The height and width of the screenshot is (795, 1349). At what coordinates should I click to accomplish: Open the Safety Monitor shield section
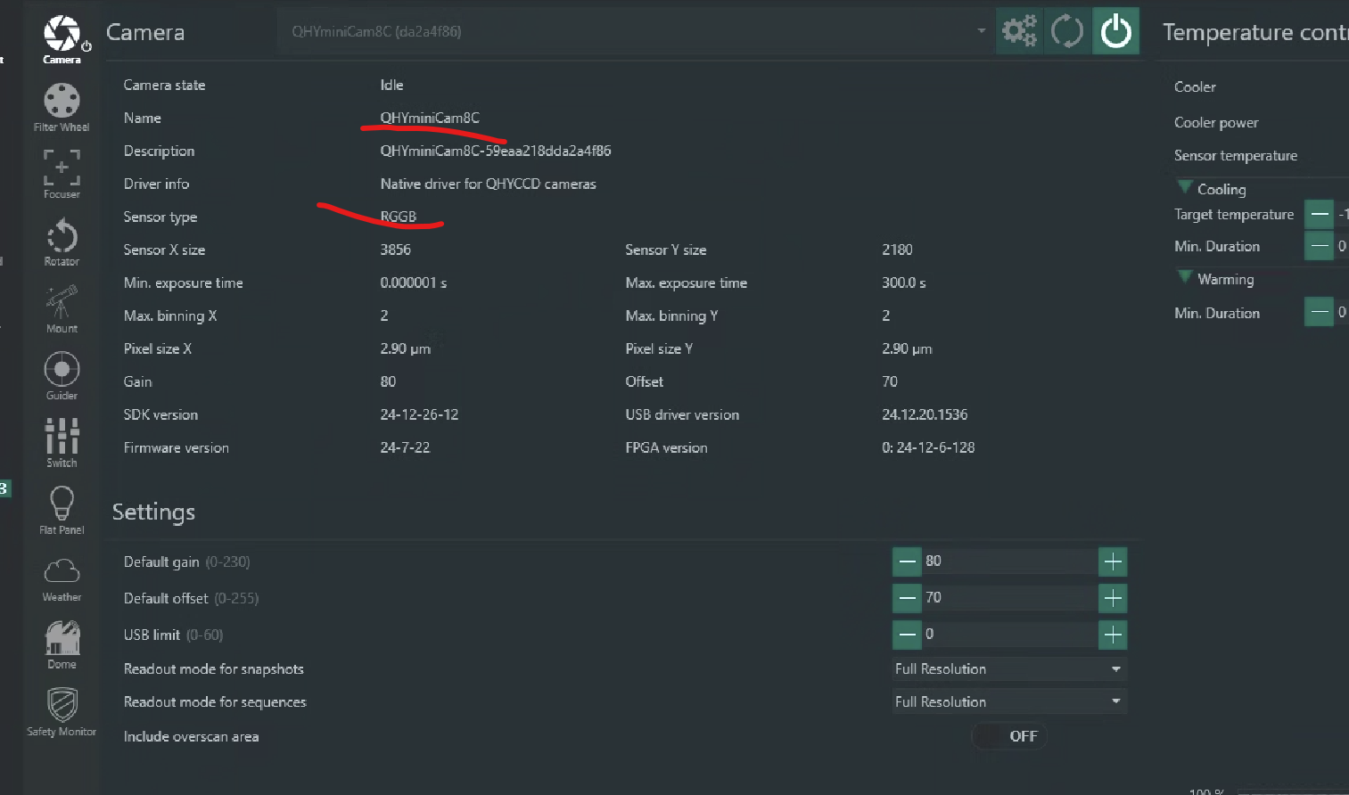62,711
